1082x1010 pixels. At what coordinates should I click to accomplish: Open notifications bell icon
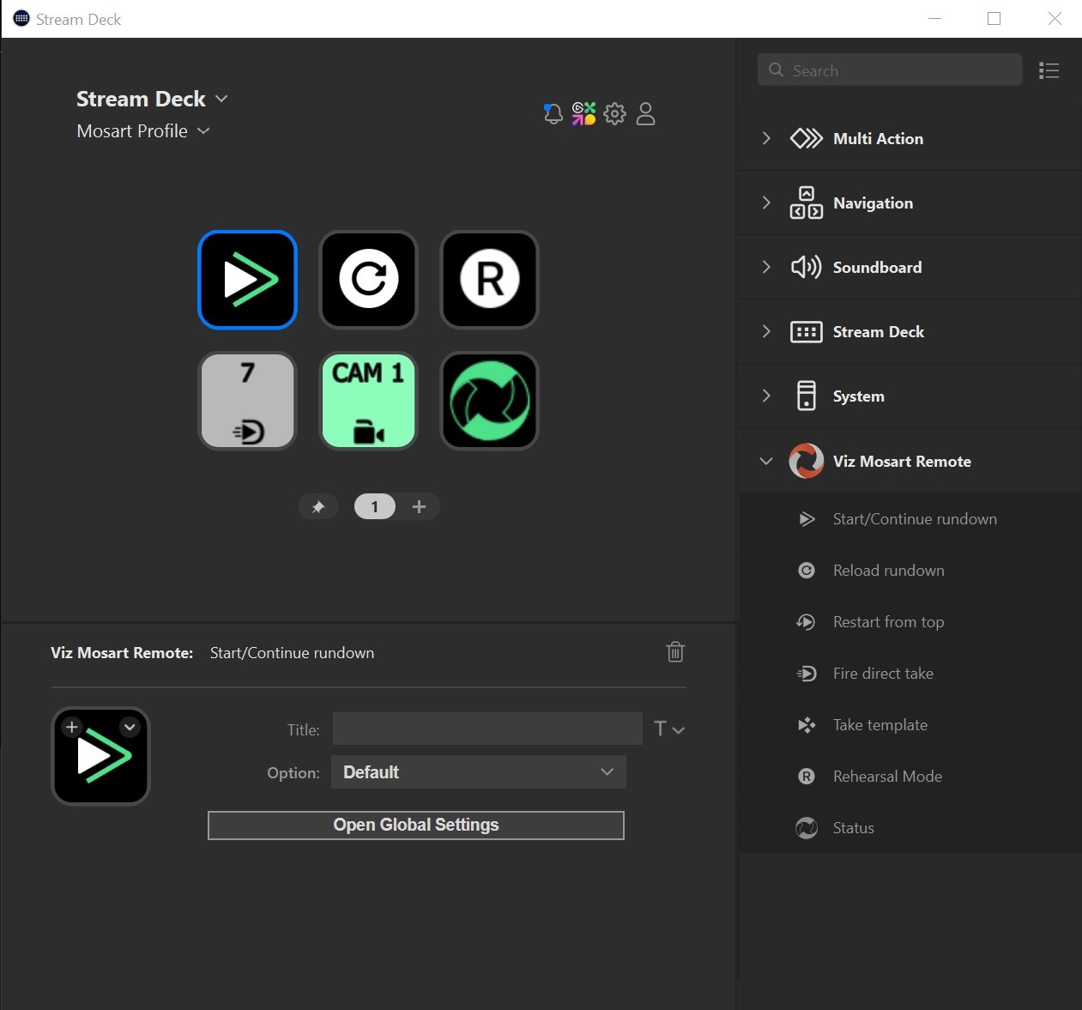(553, 114)
